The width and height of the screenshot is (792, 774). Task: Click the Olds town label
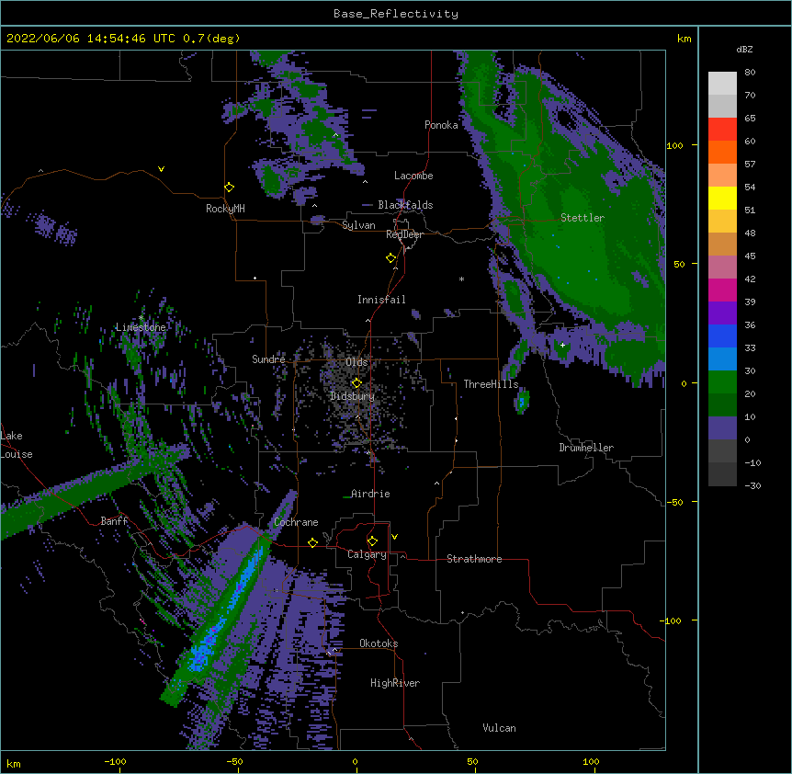(x=356, y=362)
